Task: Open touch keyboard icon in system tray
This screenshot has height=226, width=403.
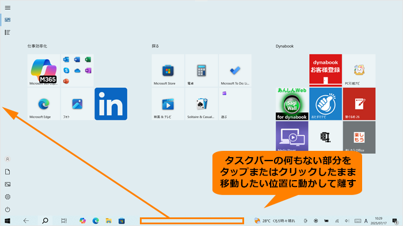Action: point(358,221)
